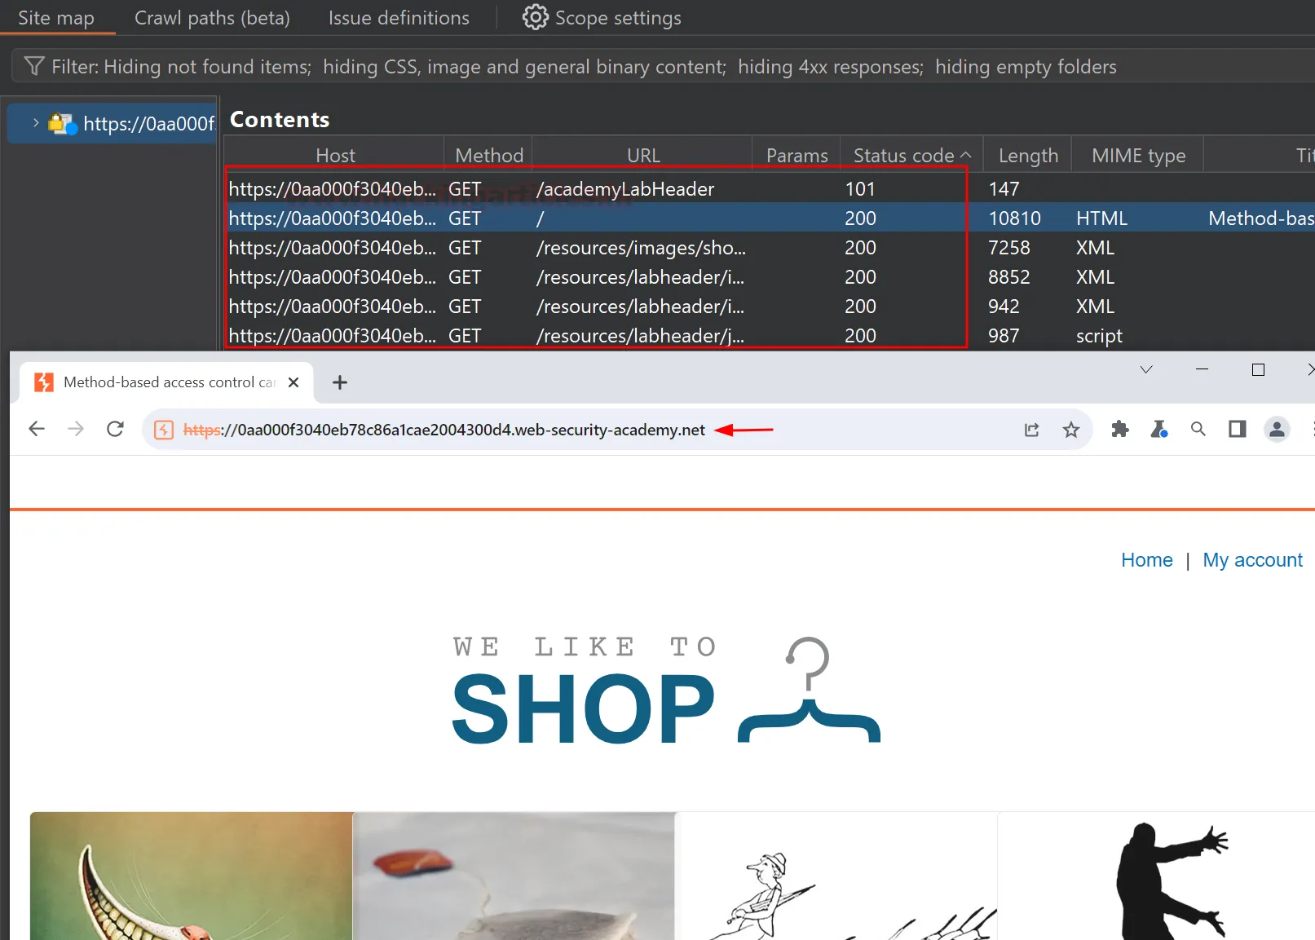Click the share page icon in address bar
1315x940 pixels.
point(1032,430)
